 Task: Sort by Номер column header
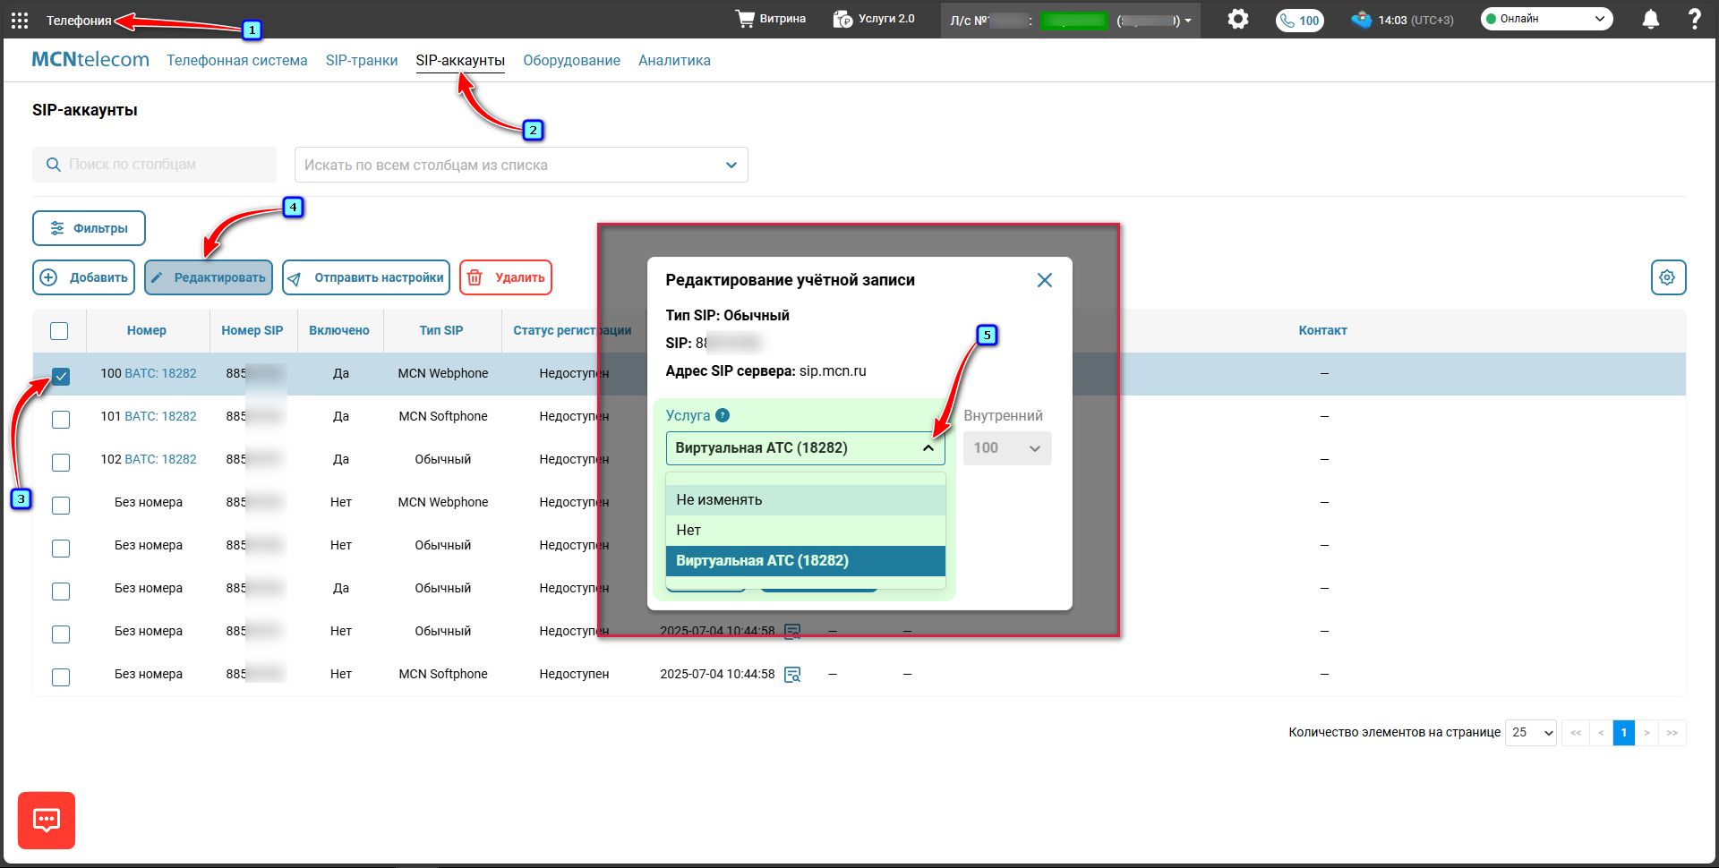[x=147, y=330]
